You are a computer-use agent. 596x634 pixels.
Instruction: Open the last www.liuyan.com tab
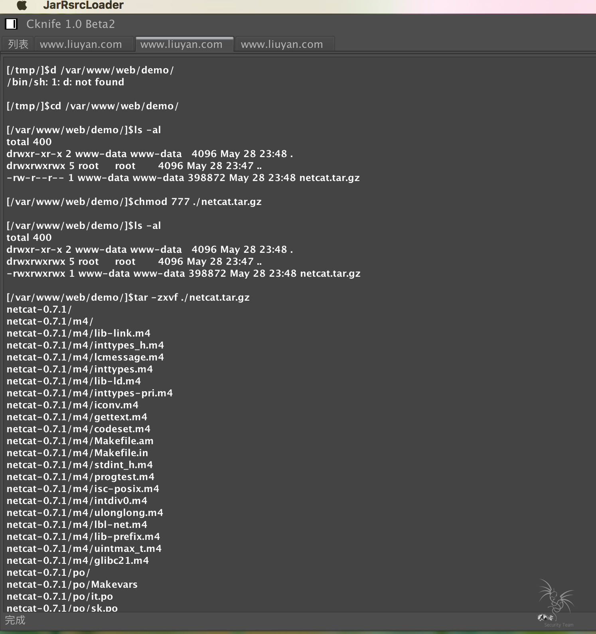click(282, 44)
